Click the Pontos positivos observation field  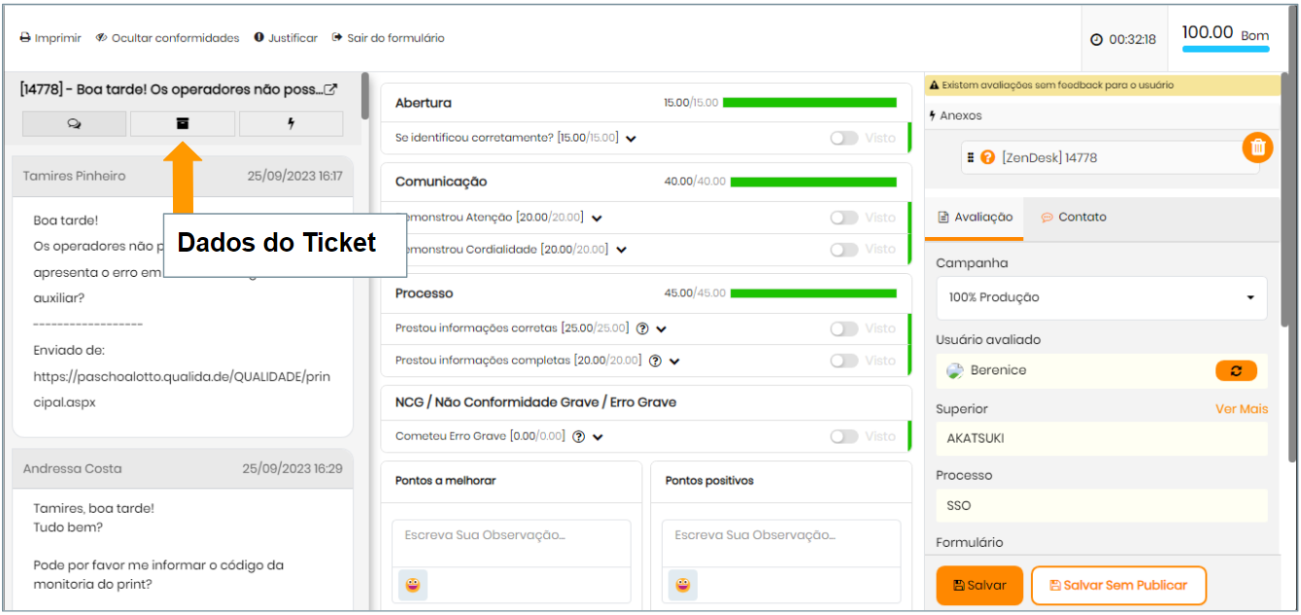780,535
